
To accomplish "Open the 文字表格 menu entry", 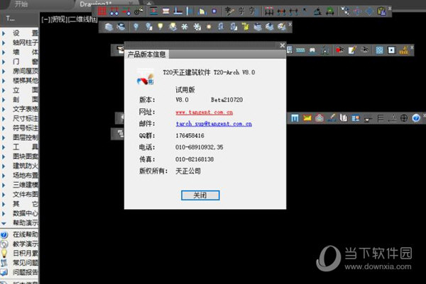I will pyautogui.click(x=25, y=109).
